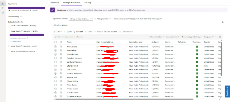This screenshot has height=102, width=230.
Task: Sort by Sign-in email address column
Action: click(105, 42)
